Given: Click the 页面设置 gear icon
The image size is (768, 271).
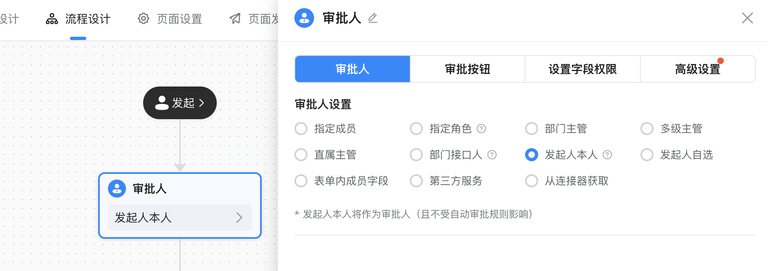Looking at the screenshot, I should (144, 18).
